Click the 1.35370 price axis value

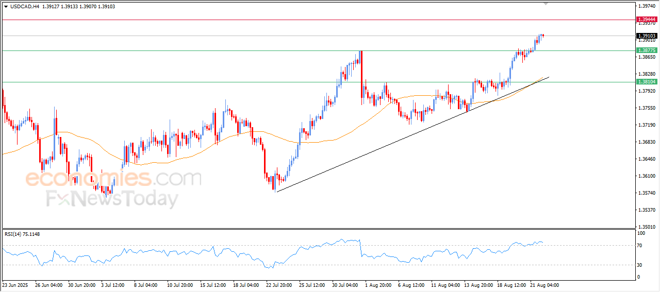(x=647, y=210)
